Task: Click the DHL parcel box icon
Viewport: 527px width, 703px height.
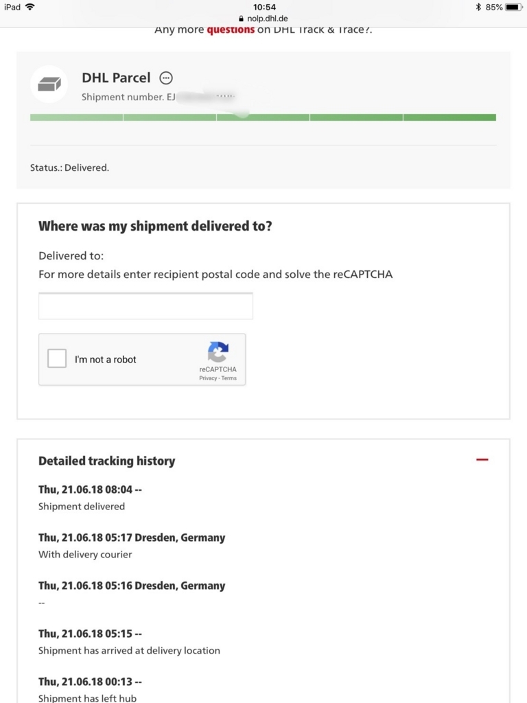Action: [49, 84]
